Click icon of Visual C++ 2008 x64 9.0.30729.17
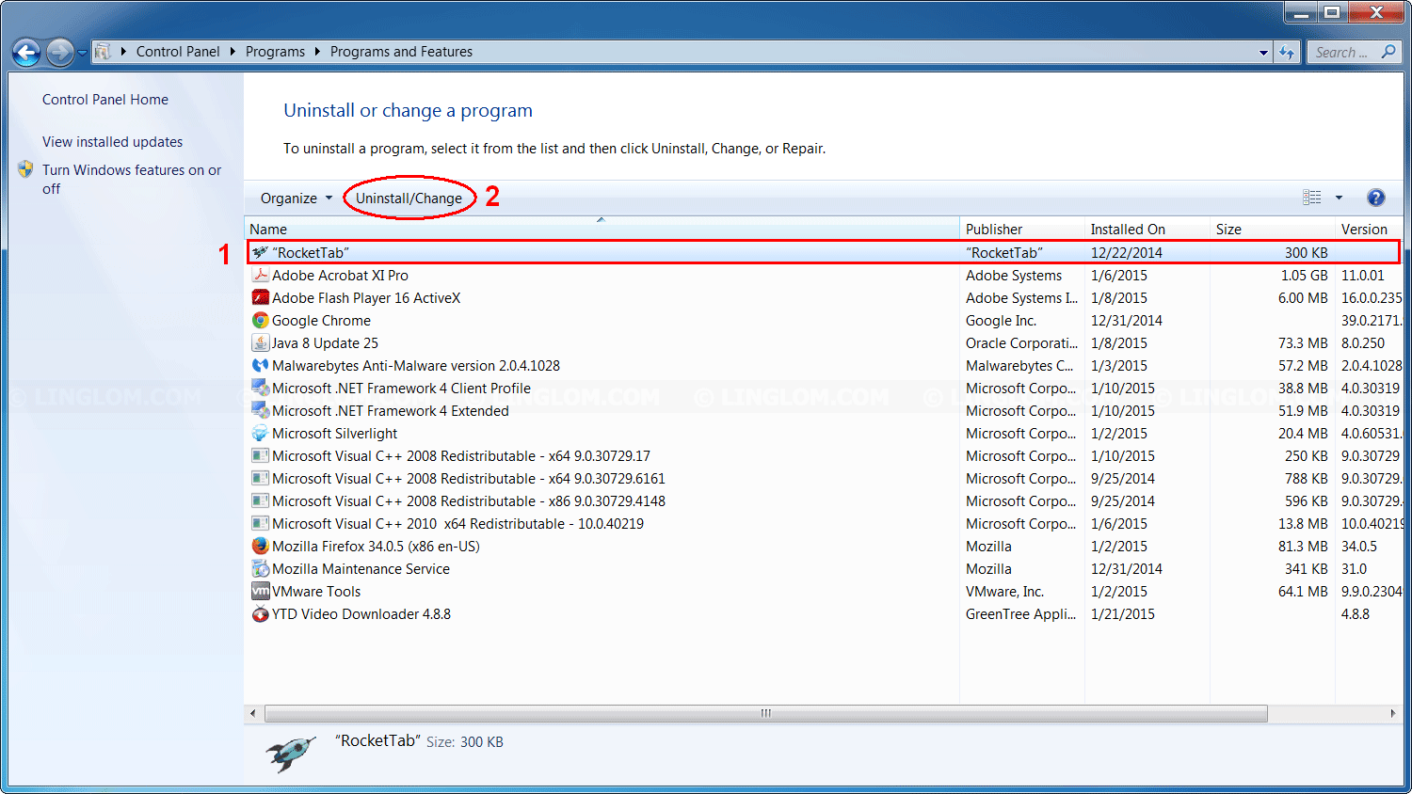The image size is (1412, 794). (x=261, y=455)
